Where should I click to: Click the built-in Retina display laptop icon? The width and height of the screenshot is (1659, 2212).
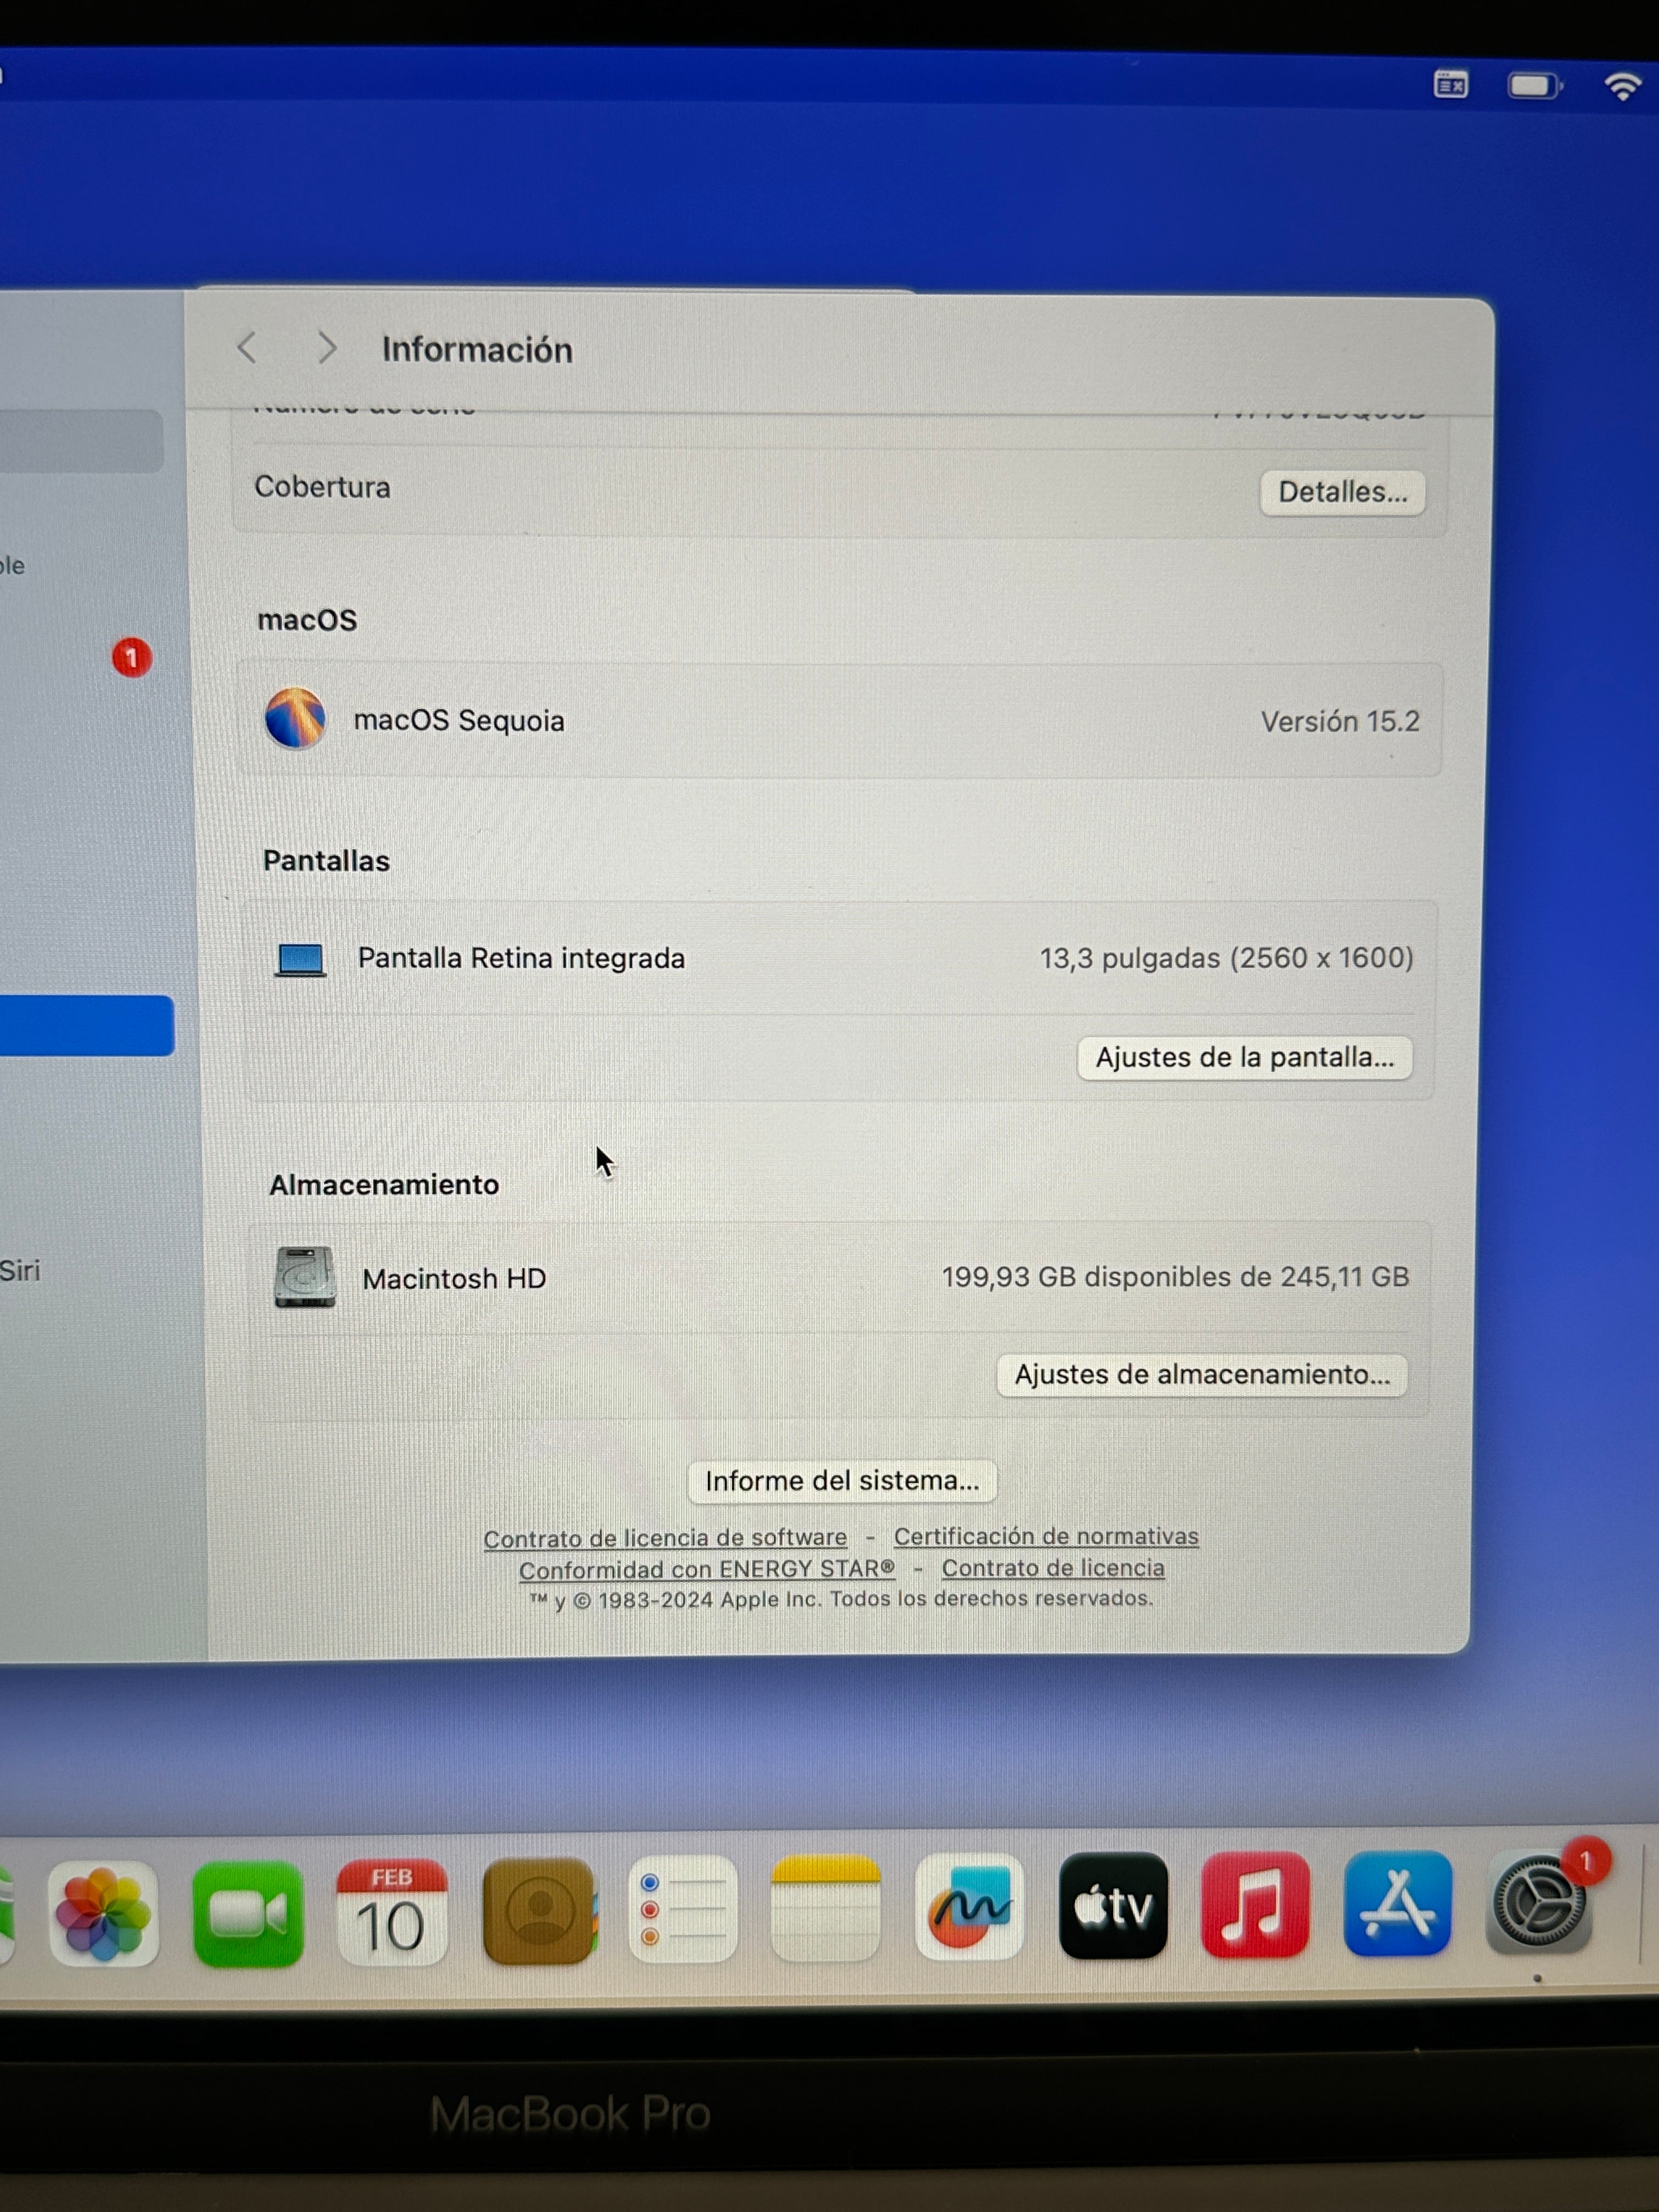coord(300,959)
